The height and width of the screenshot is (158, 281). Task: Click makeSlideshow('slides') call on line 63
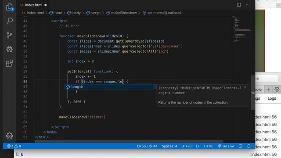coord(83,117)
